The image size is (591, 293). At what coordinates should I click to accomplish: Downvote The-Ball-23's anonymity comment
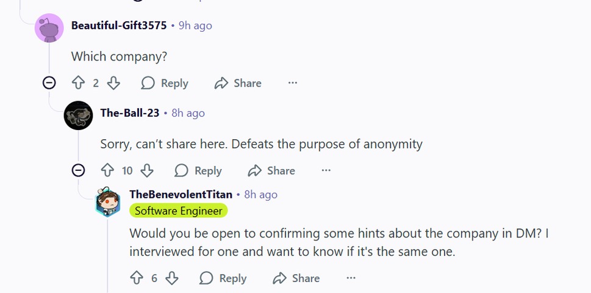click(x=147, y=170)
